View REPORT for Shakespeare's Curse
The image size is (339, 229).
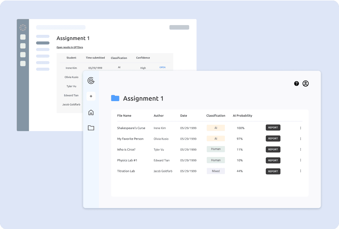(x=273, y=127)
